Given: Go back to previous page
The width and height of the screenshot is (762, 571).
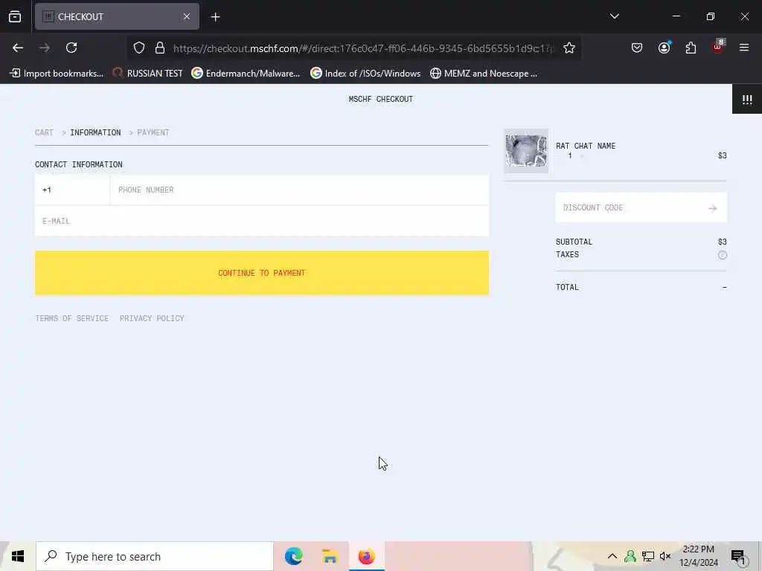Looking at the screenshot, I should [x=18, y=48].
